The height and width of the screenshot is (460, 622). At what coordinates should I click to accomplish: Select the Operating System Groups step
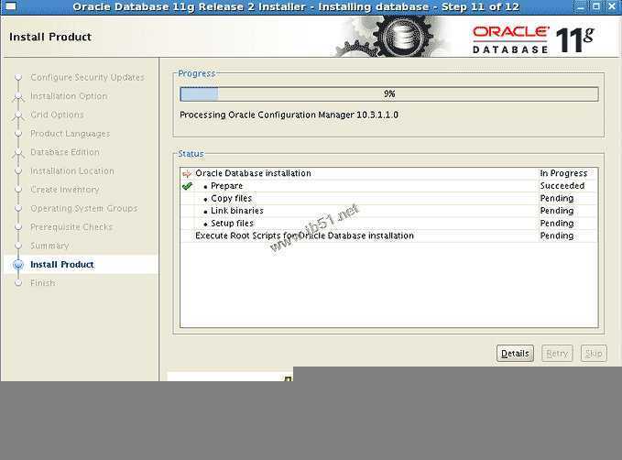(84, 208)
